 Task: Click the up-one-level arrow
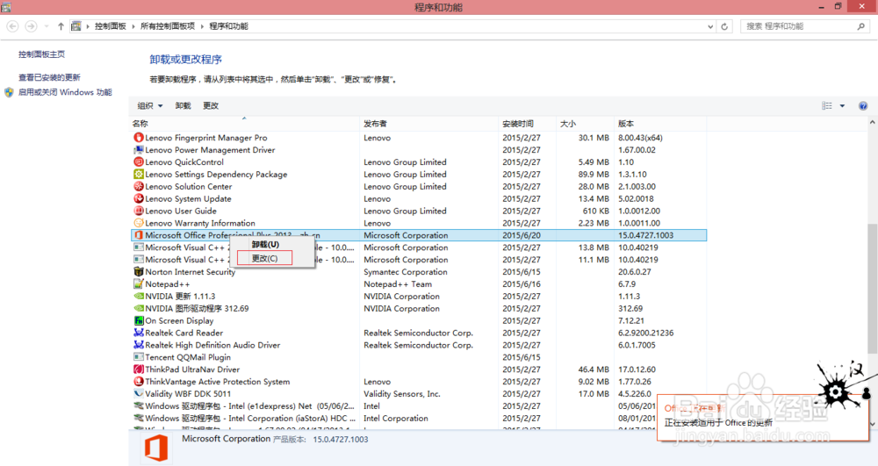coord(61,26)
